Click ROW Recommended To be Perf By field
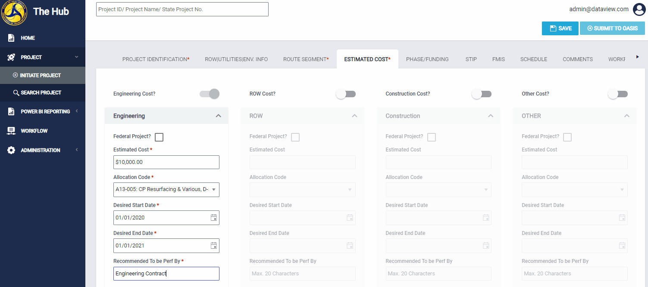648x287 pixels. click(x=303, y=274)
